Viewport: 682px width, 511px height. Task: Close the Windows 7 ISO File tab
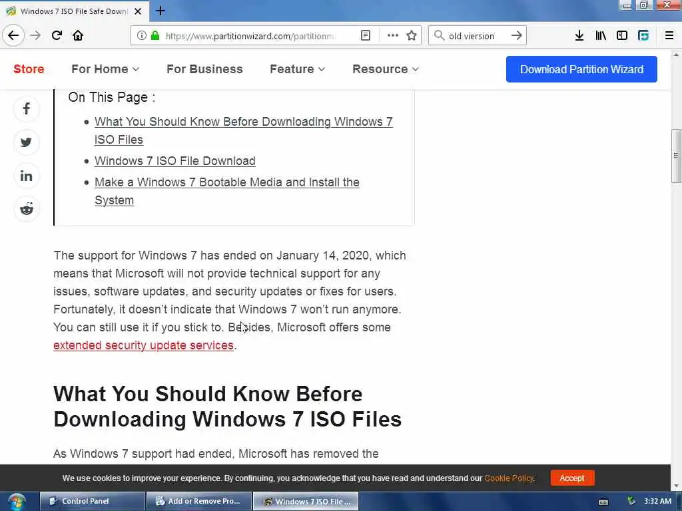click(x=138, y=11)
